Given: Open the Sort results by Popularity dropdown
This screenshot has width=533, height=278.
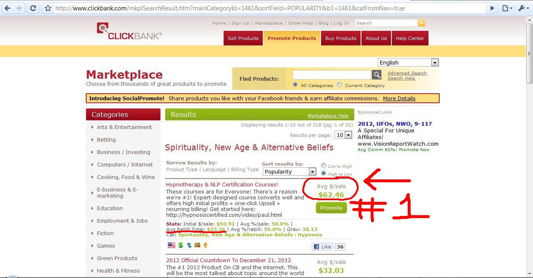Looking at the screenshot, I should pyautogui.click(x=289, y=171).
